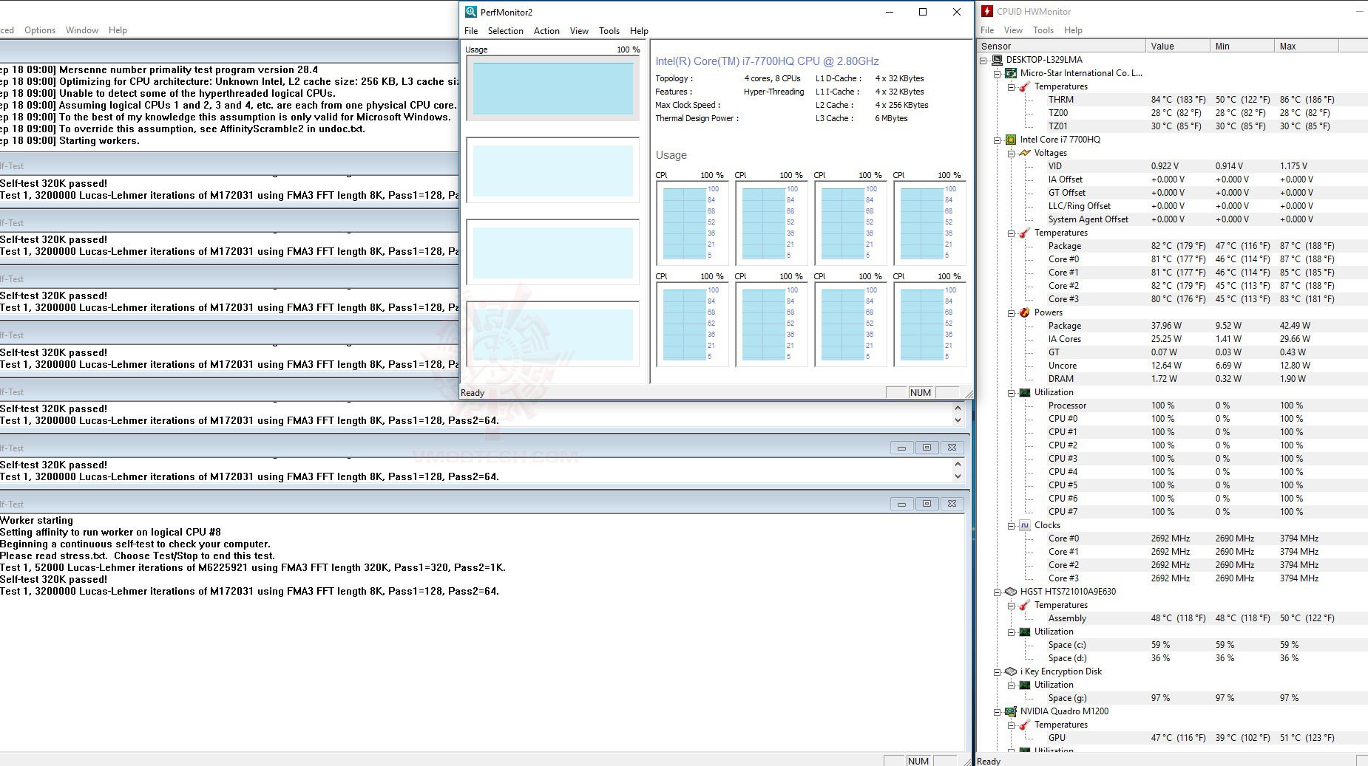Collapse the Powers branch
1368x766 pixels.
(x=1011, y=313)
